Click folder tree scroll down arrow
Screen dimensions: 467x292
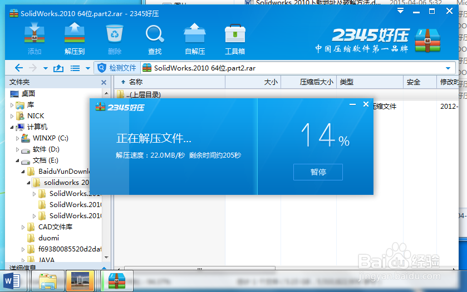pyautogui.click(x=107, y=257)
